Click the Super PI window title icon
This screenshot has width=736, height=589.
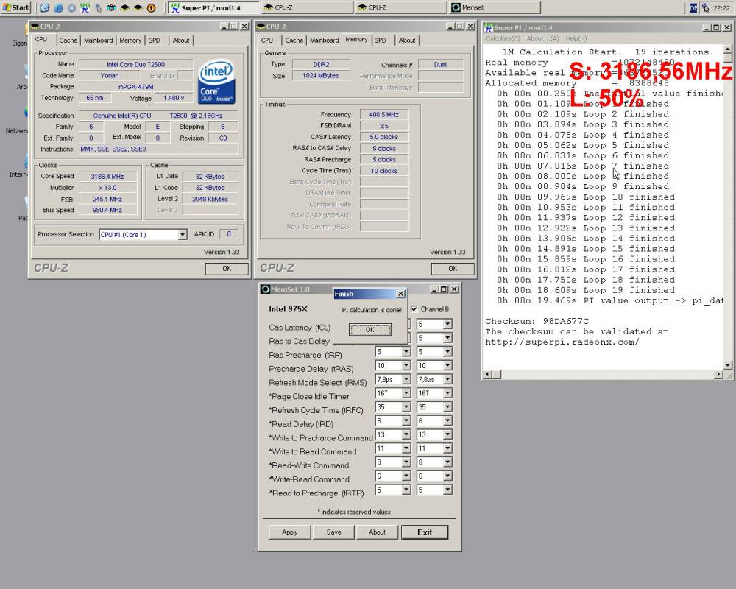point(488,27)
